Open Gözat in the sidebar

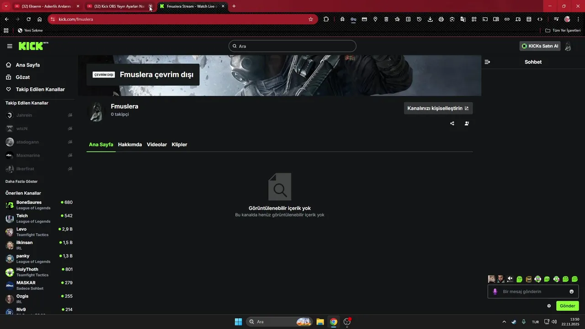click(23, 77)
